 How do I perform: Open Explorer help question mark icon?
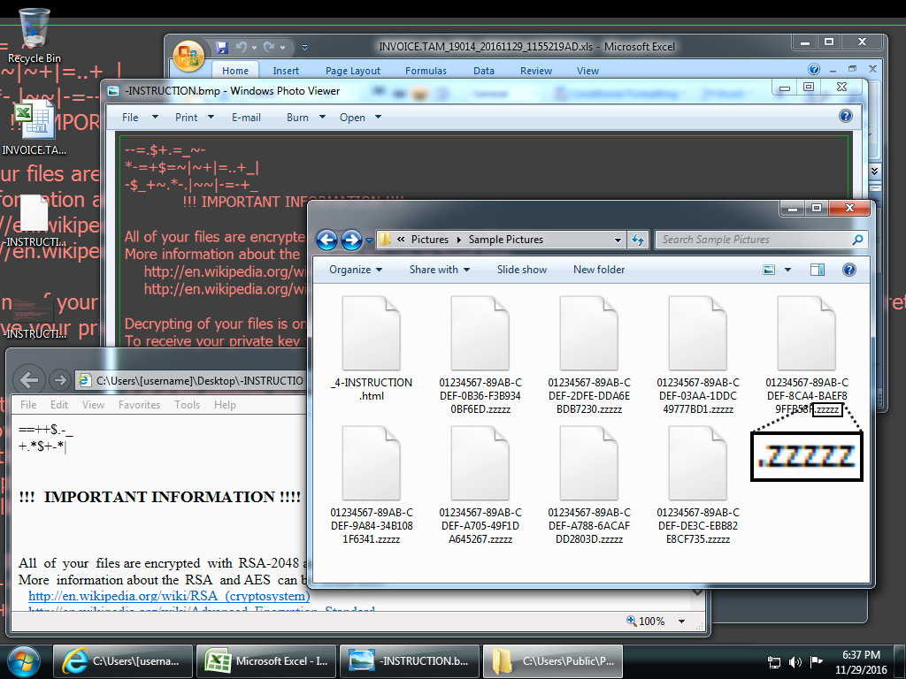click(848, 270)
